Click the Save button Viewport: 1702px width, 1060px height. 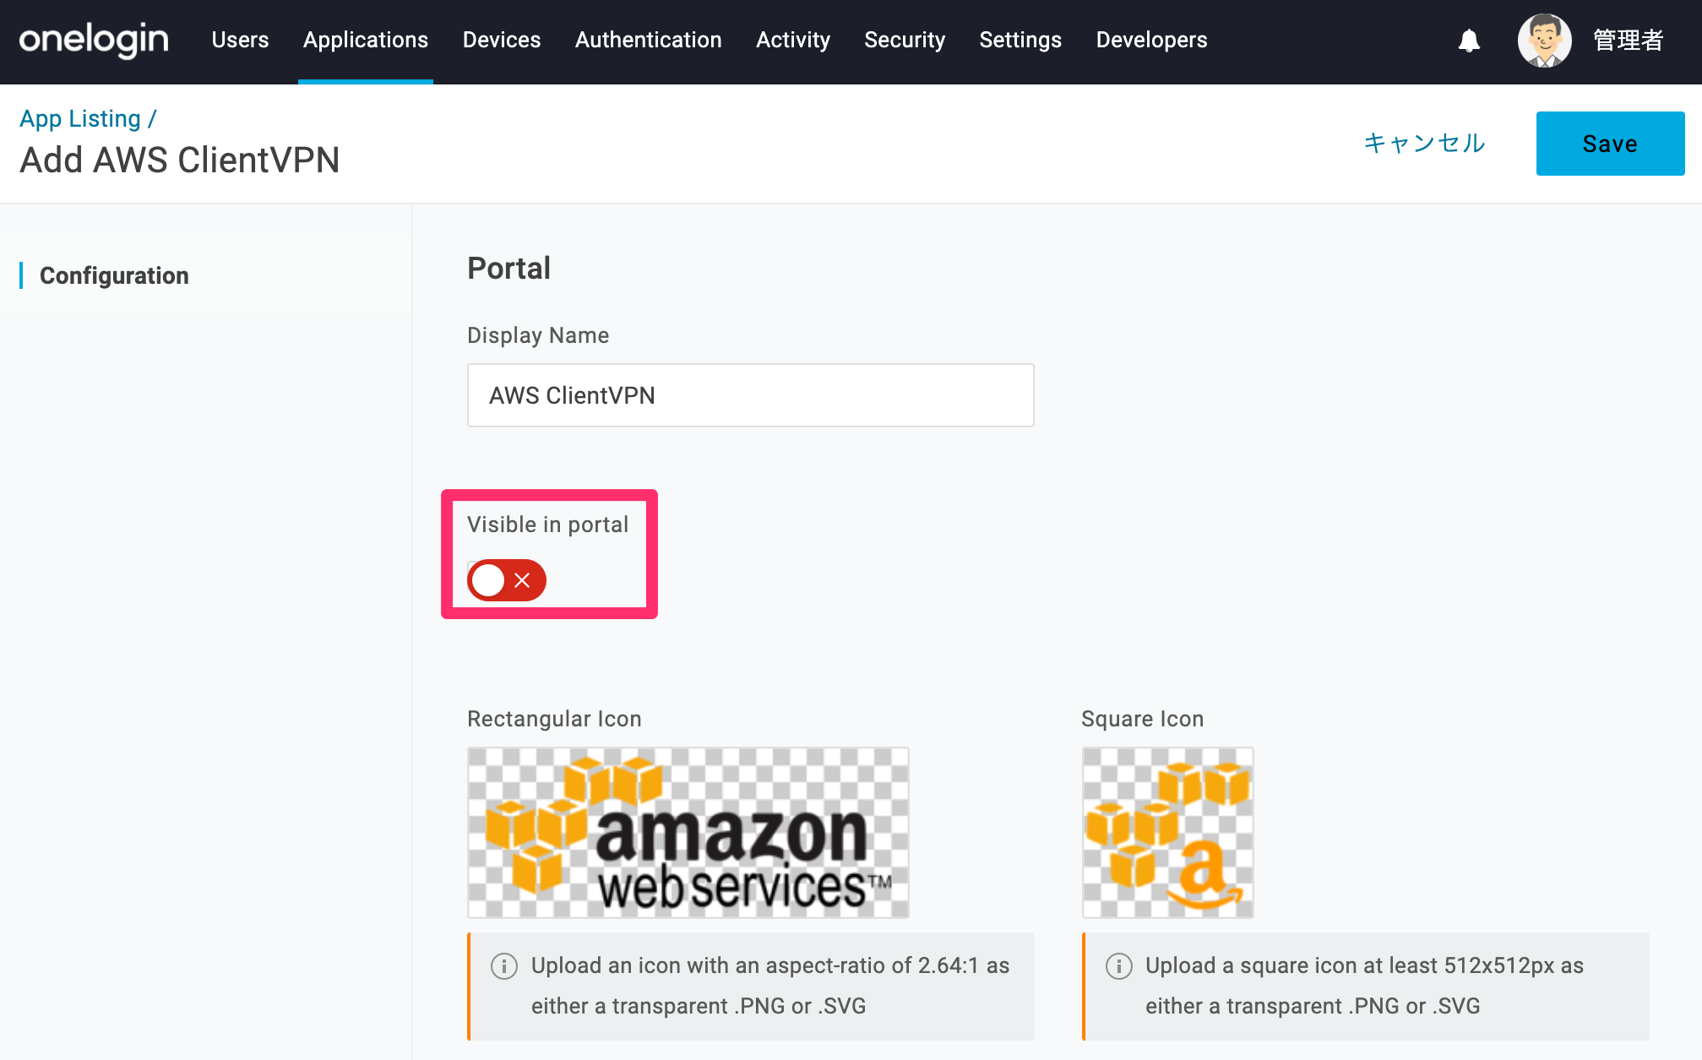click(1610, 144)
